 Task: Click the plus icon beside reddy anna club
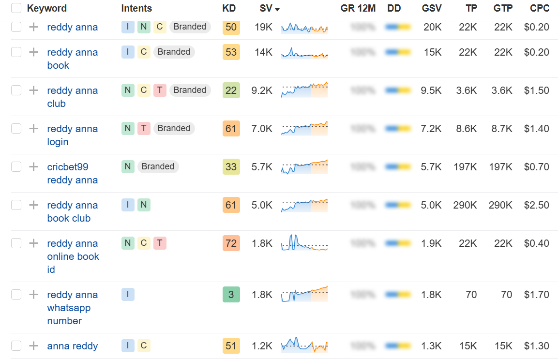click(33, 90)
